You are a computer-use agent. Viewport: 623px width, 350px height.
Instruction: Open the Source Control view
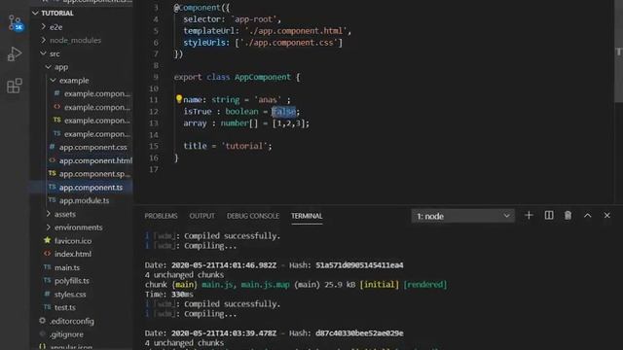(16, 23)
